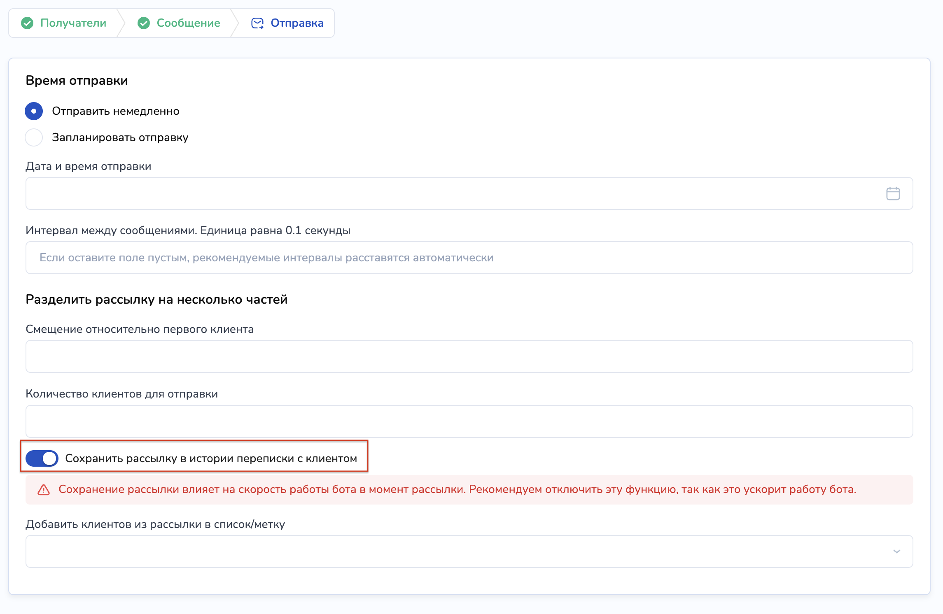The height and width of the screenshot is (614, 943).
Task: Click the Отправка step label
Action: pos(297,23)
